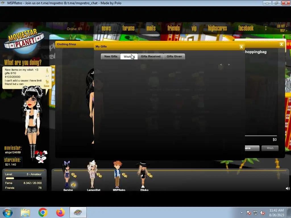Screen dimensions: 291x218
Task: Click the starcoins amount $21.140
Action: pyautogui.click(x=11, y=164)
